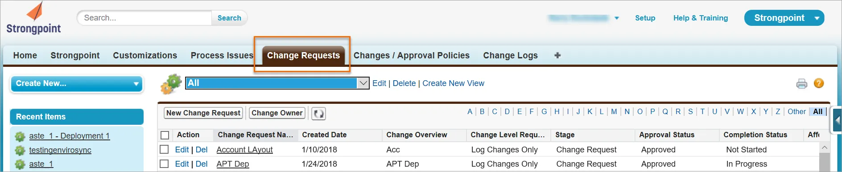Open the Help & Training link

click(x=700, y=18)
